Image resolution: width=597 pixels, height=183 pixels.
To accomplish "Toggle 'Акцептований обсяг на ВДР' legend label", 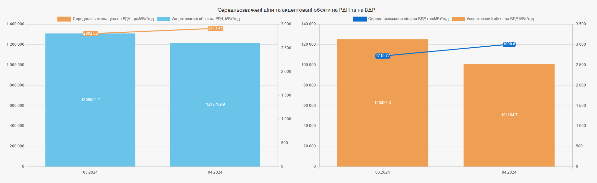I will click(x=500, y=19).
